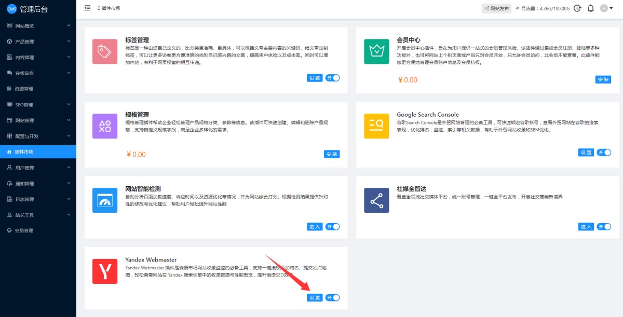Click the Google Search Console yellow icon

point(376,126)
